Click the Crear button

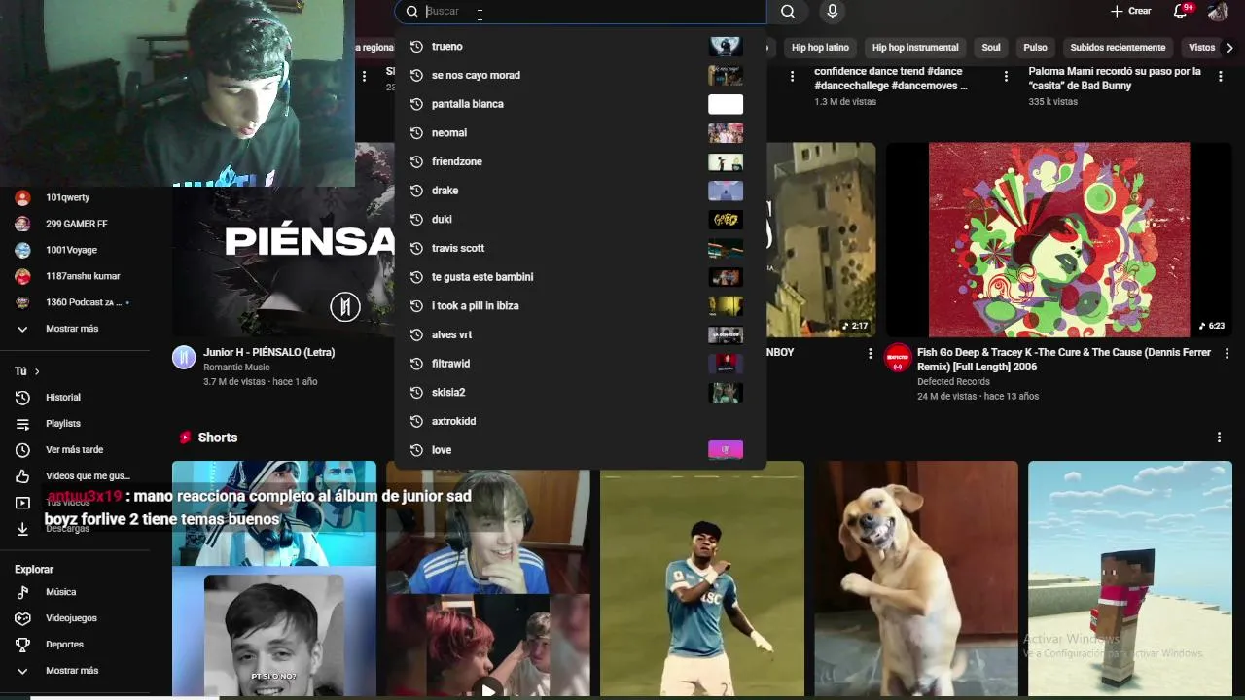1130,11
